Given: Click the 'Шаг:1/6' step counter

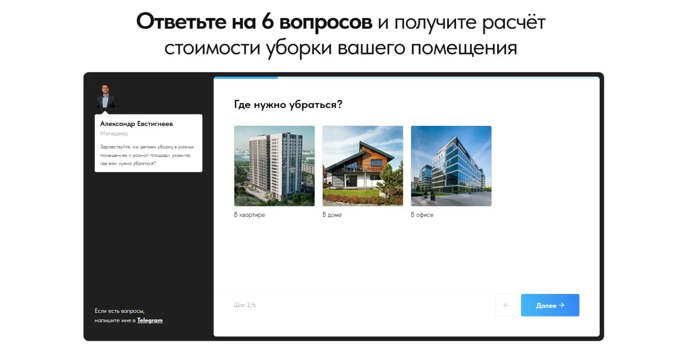Looking at the screenshot, I should [245, 305].
